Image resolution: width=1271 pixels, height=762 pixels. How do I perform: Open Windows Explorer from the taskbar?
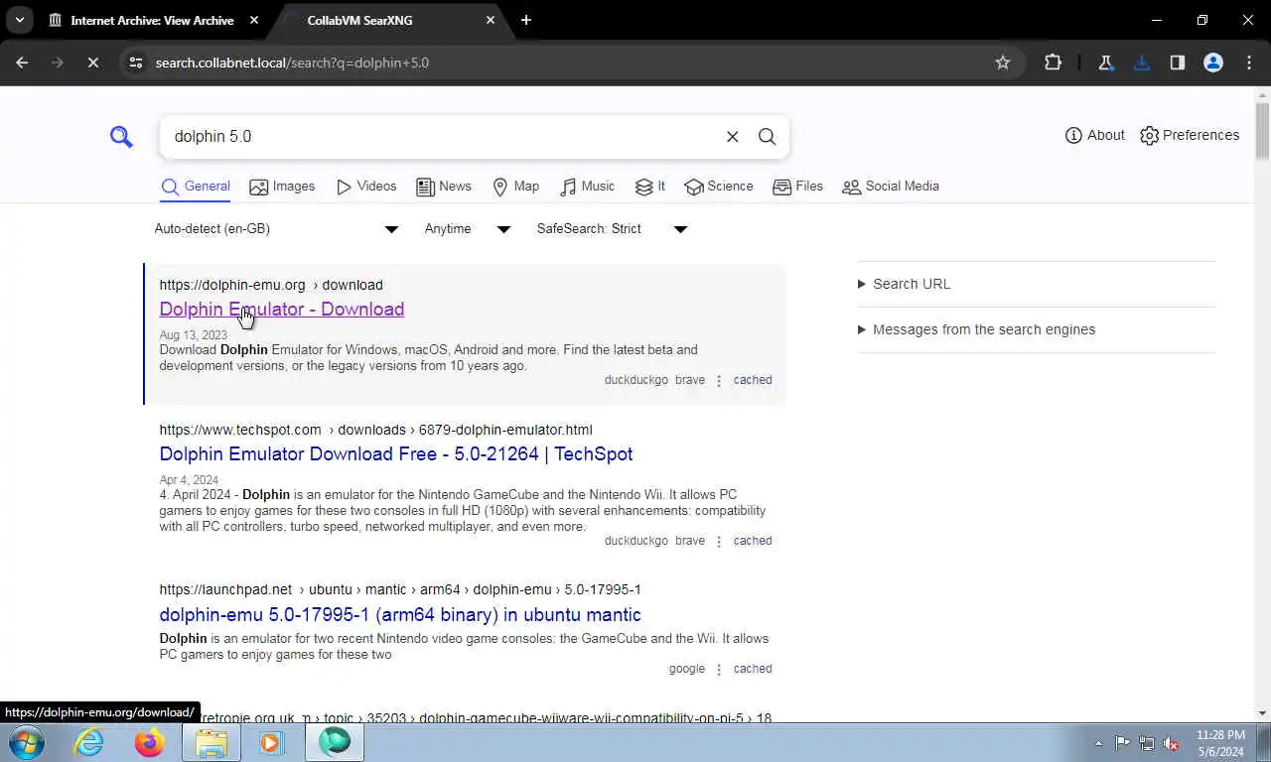pyautogui.click(x=212, y=742)
